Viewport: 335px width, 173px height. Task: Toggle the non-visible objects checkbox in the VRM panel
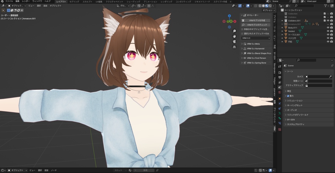[x=242, y=29]
